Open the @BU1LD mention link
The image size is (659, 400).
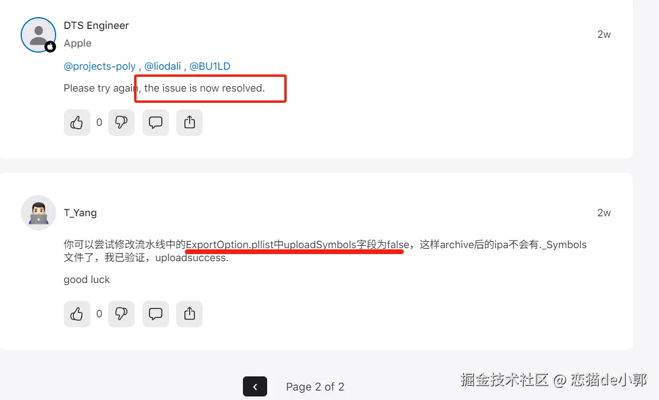(210, 66)
